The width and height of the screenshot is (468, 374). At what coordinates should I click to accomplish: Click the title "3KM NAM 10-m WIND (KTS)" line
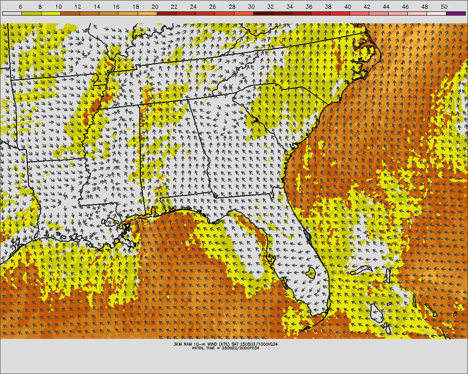pos(226,344)
